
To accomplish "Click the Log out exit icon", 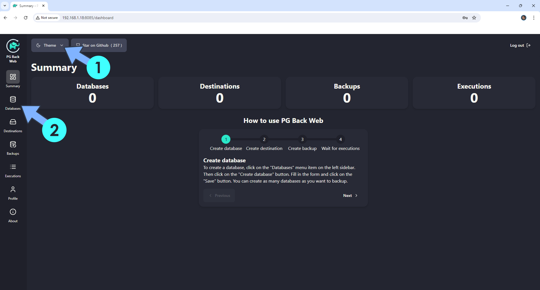I will (x=528, y=45).
